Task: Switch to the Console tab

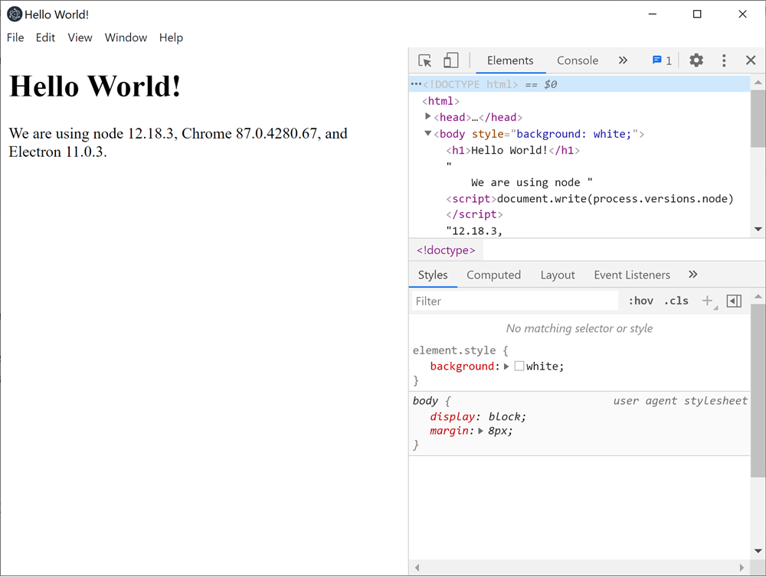Action: coord(577,60)
